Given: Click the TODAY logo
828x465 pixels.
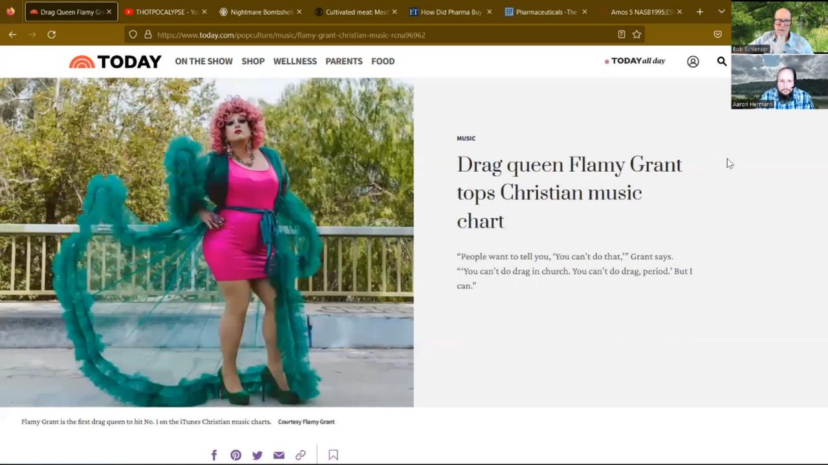Looking at the screenshot, I should (x=115, y=61).
